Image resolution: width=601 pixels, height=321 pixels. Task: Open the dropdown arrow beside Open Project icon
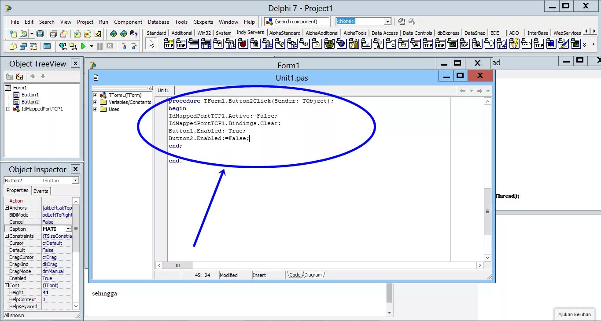click(x=32, y=34)
